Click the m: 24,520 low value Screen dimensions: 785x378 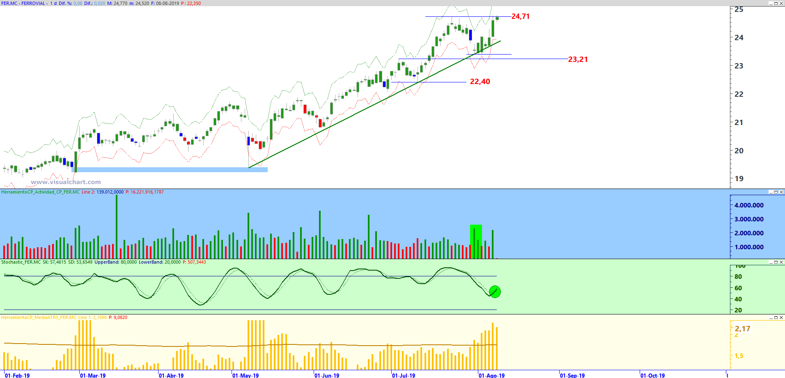click(x=139, y=3)
